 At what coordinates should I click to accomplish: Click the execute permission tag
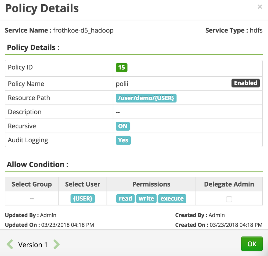[172, 199]
